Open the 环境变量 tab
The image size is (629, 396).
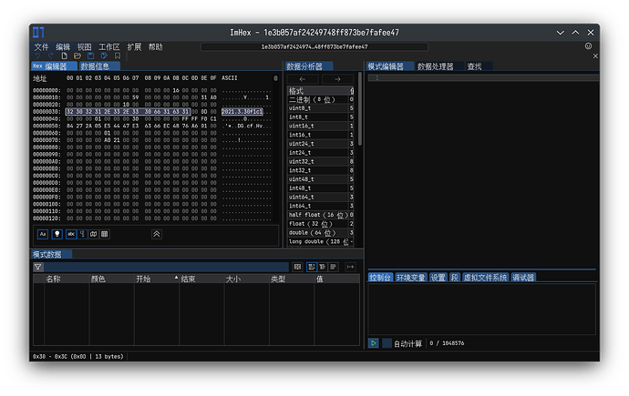pos(411,278)
